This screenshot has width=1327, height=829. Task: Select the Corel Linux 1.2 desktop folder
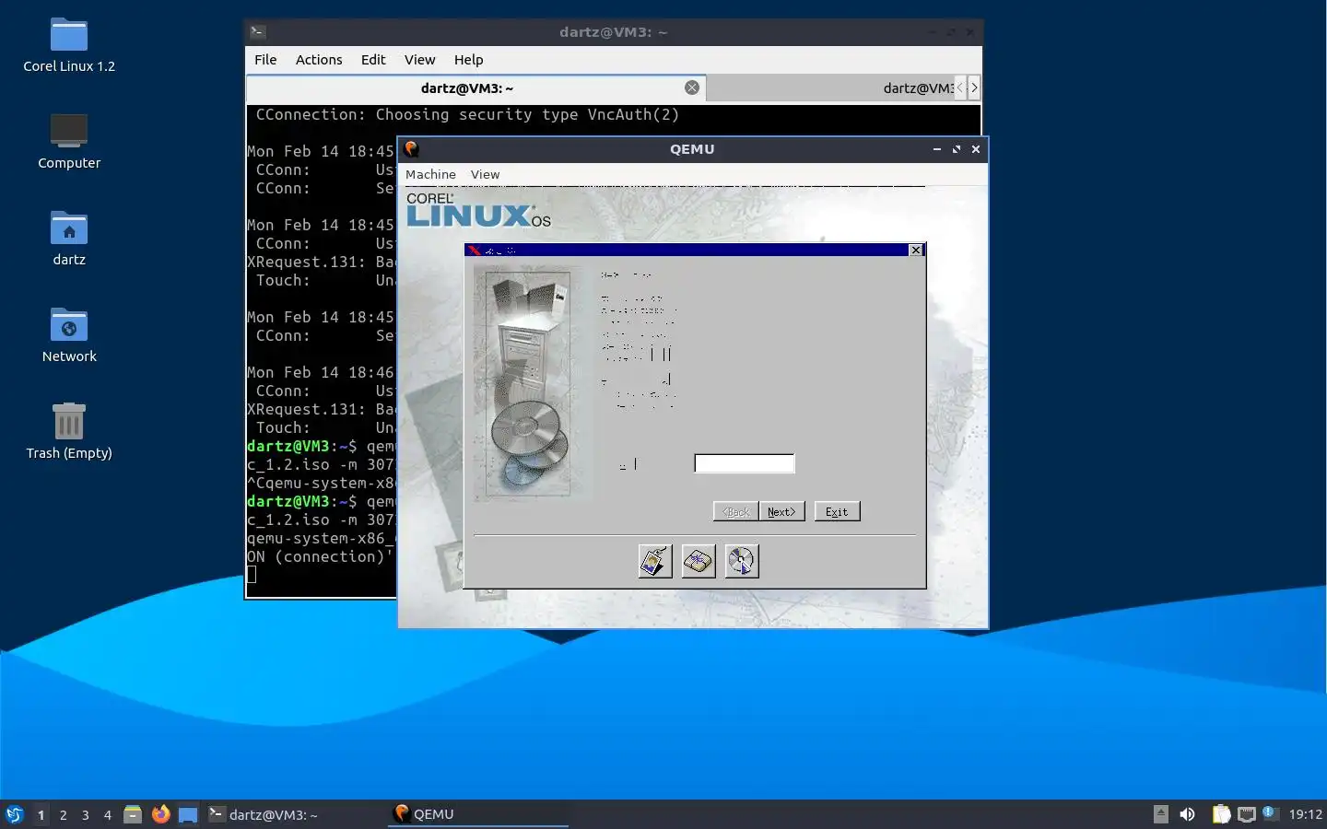click(x=69, y=46)
